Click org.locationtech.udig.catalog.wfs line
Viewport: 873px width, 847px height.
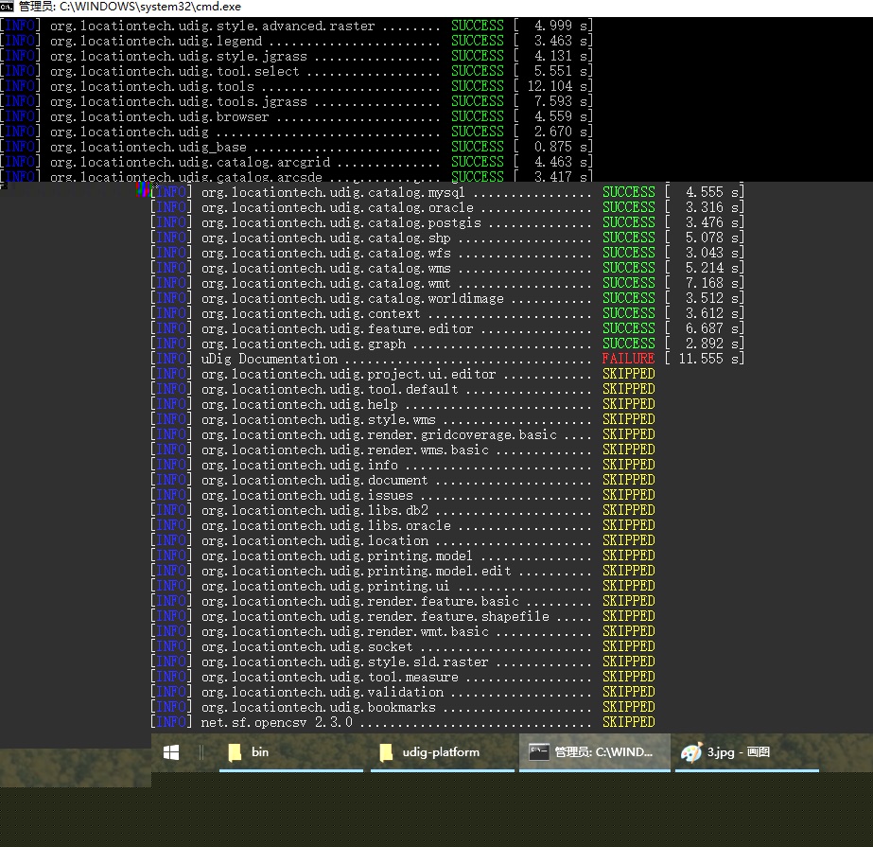(x=447, y=253)
